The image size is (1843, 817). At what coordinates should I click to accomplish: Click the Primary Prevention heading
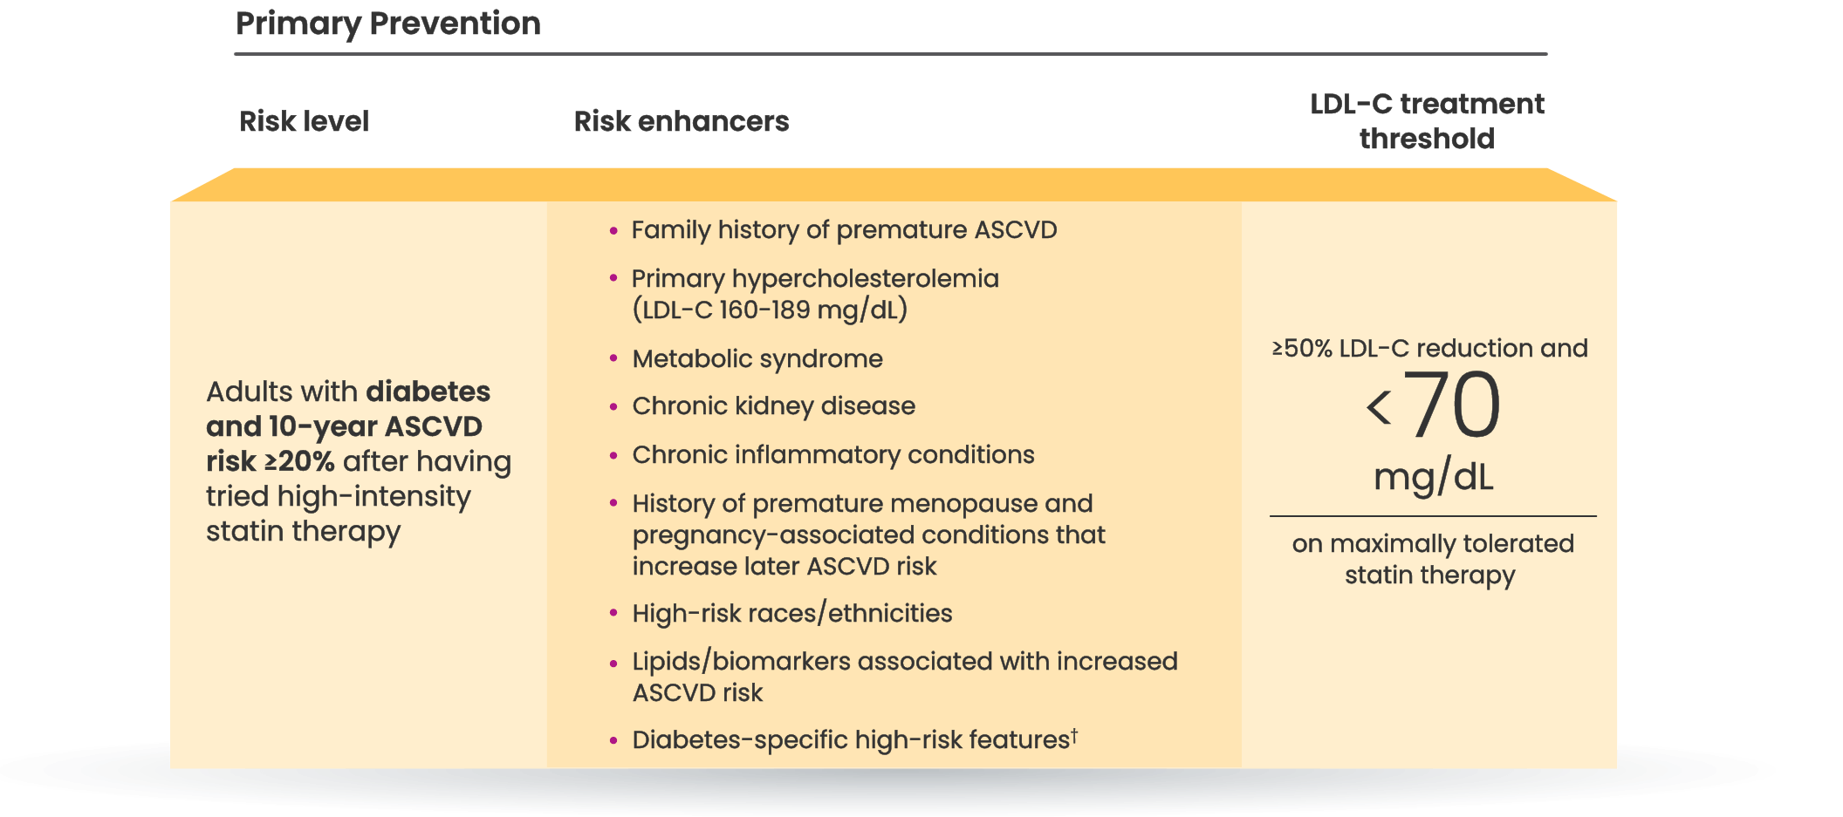(388, 24)
